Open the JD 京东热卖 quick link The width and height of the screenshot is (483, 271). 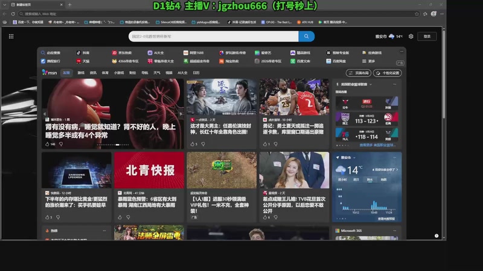tap(122, 53)
